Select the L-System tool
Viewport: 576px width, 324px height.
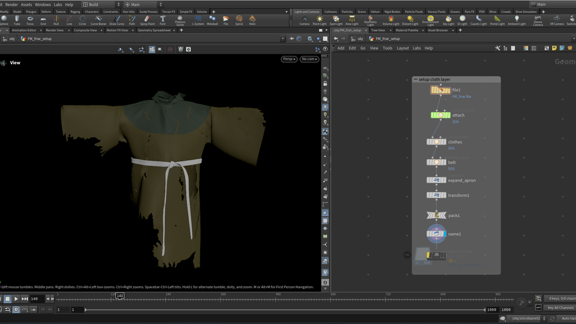198,20
